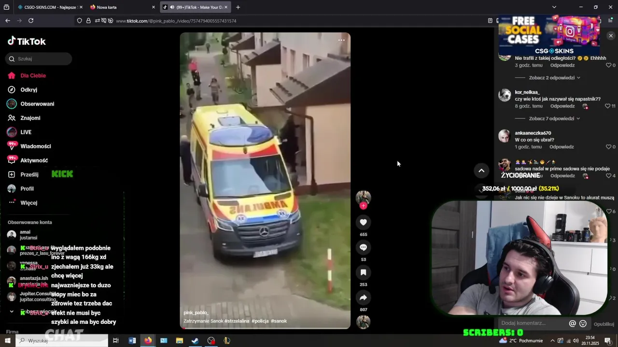Insert mention with @ icon
Viewport: 618px width, 347px height.
(x=573, y=323)
